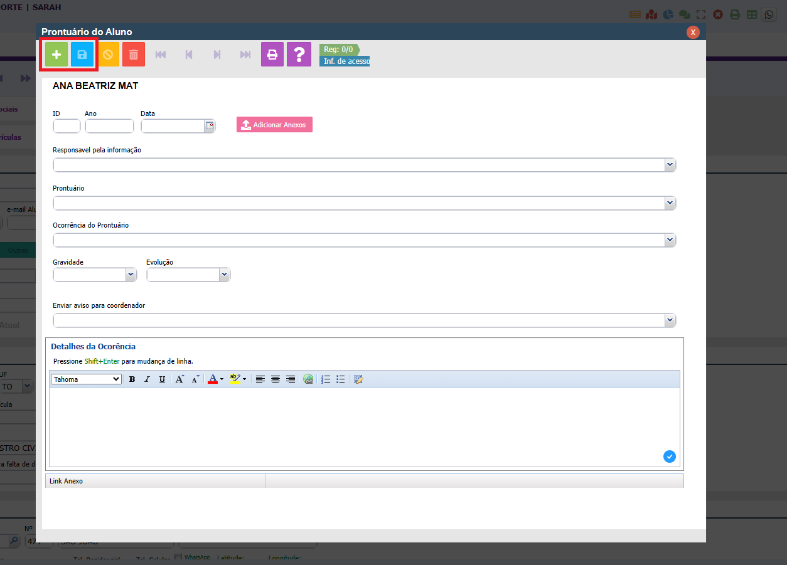
Task: Confirm details with blue checkmark circle
Action: click(669, 457)
